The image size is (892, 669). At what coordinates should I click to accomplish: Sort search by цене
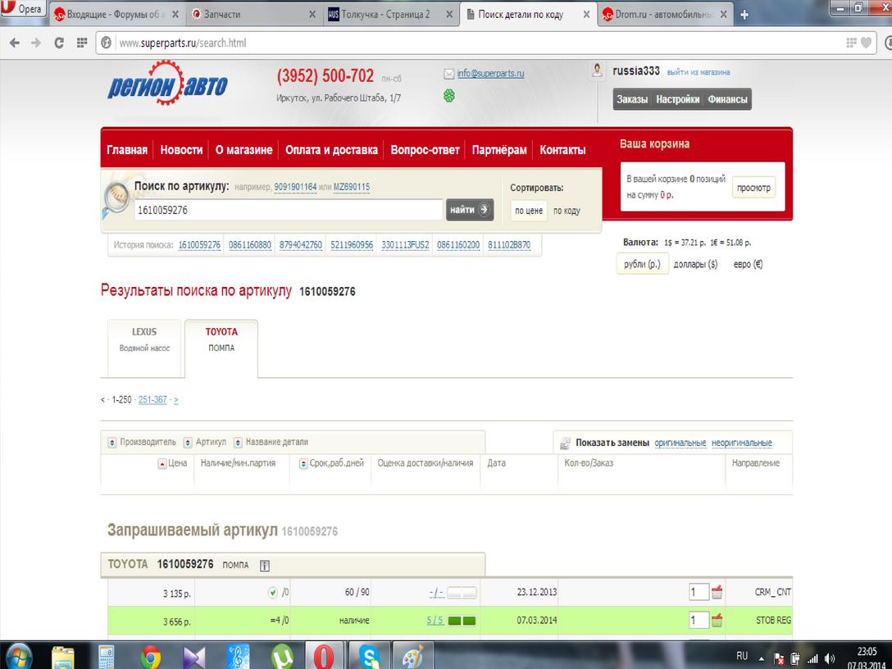pyautogui.click(x=529, y=211)
